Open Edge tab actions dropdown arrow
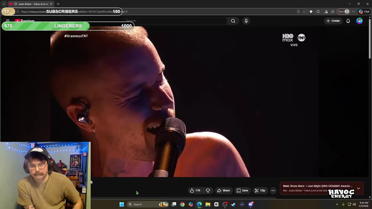Viewport: 372px width, 209px height. click(x=4, y=4)
